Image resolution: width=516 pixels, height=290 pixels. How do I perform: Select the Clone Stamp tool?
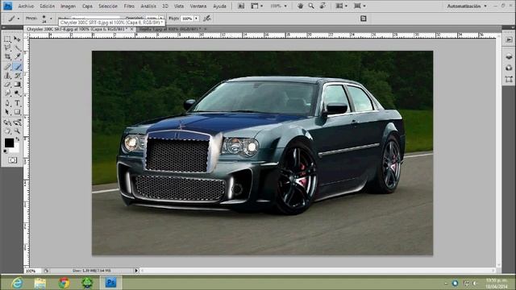tap(7, 76)
